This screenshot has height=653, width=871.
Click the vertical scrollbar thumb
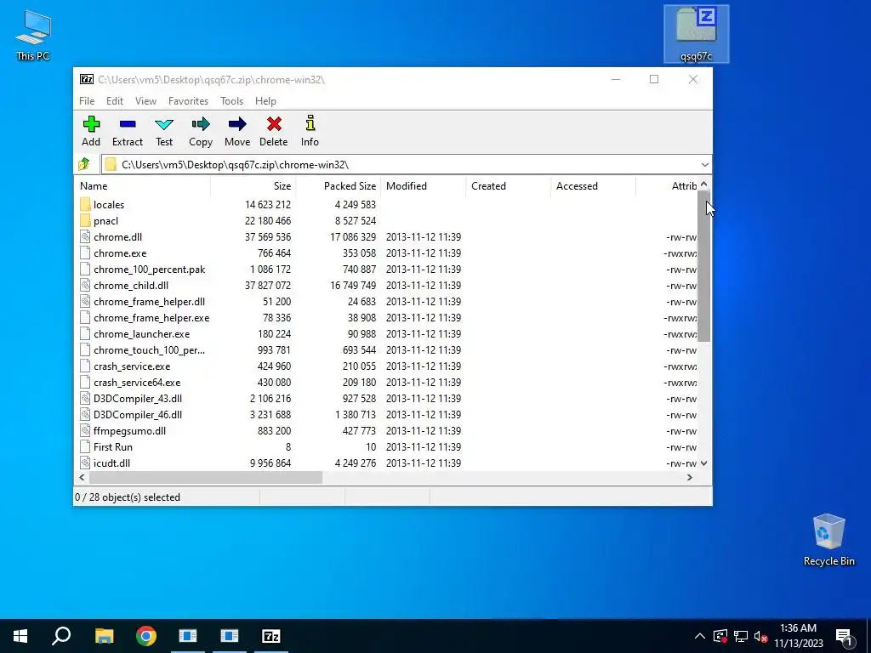coord(703,265)
